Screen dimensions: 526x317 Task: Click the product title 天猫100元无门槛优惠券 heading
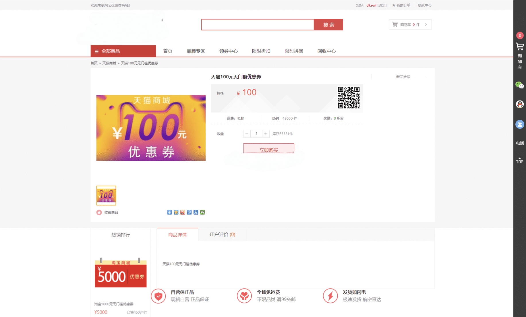pos(236,77)
